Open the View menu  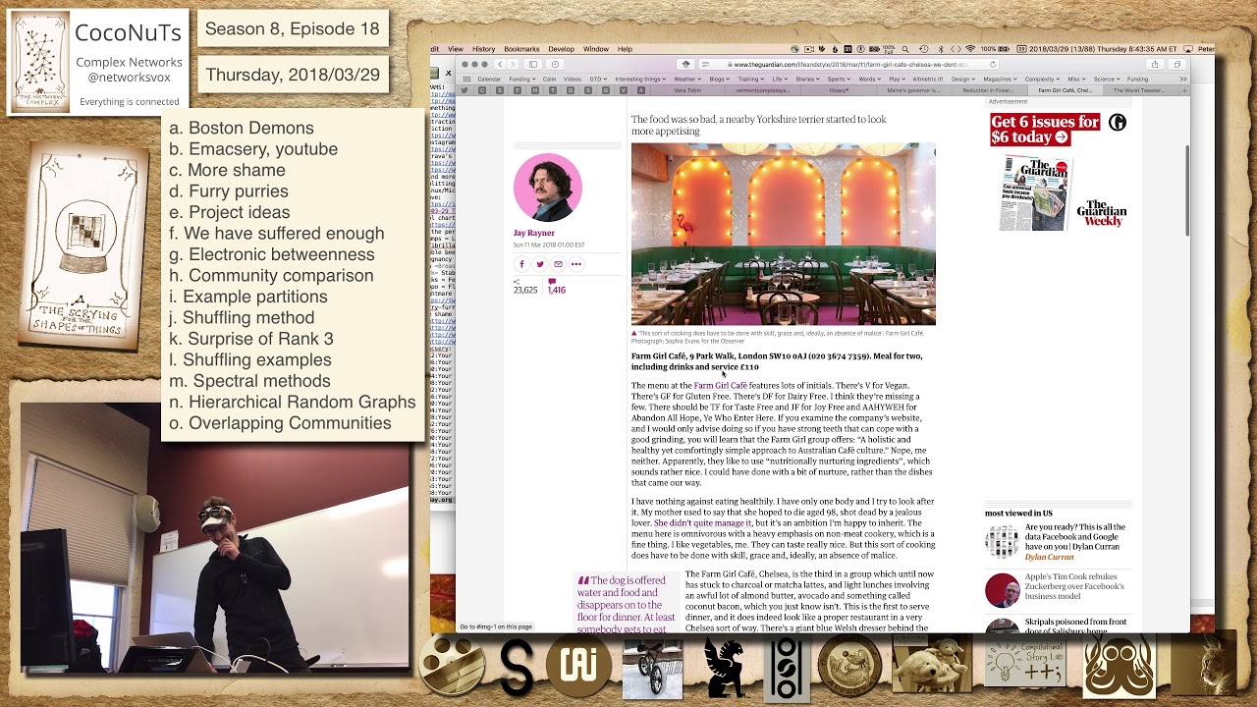point(456,49)
